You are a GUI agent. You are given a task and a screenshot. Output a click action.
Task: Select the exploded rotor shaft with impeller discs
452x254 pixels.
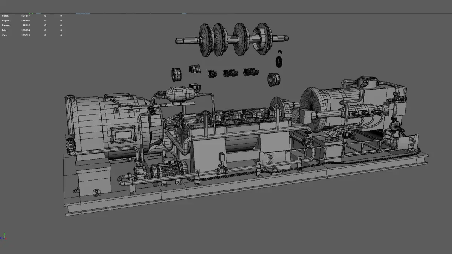coord(232,39)
